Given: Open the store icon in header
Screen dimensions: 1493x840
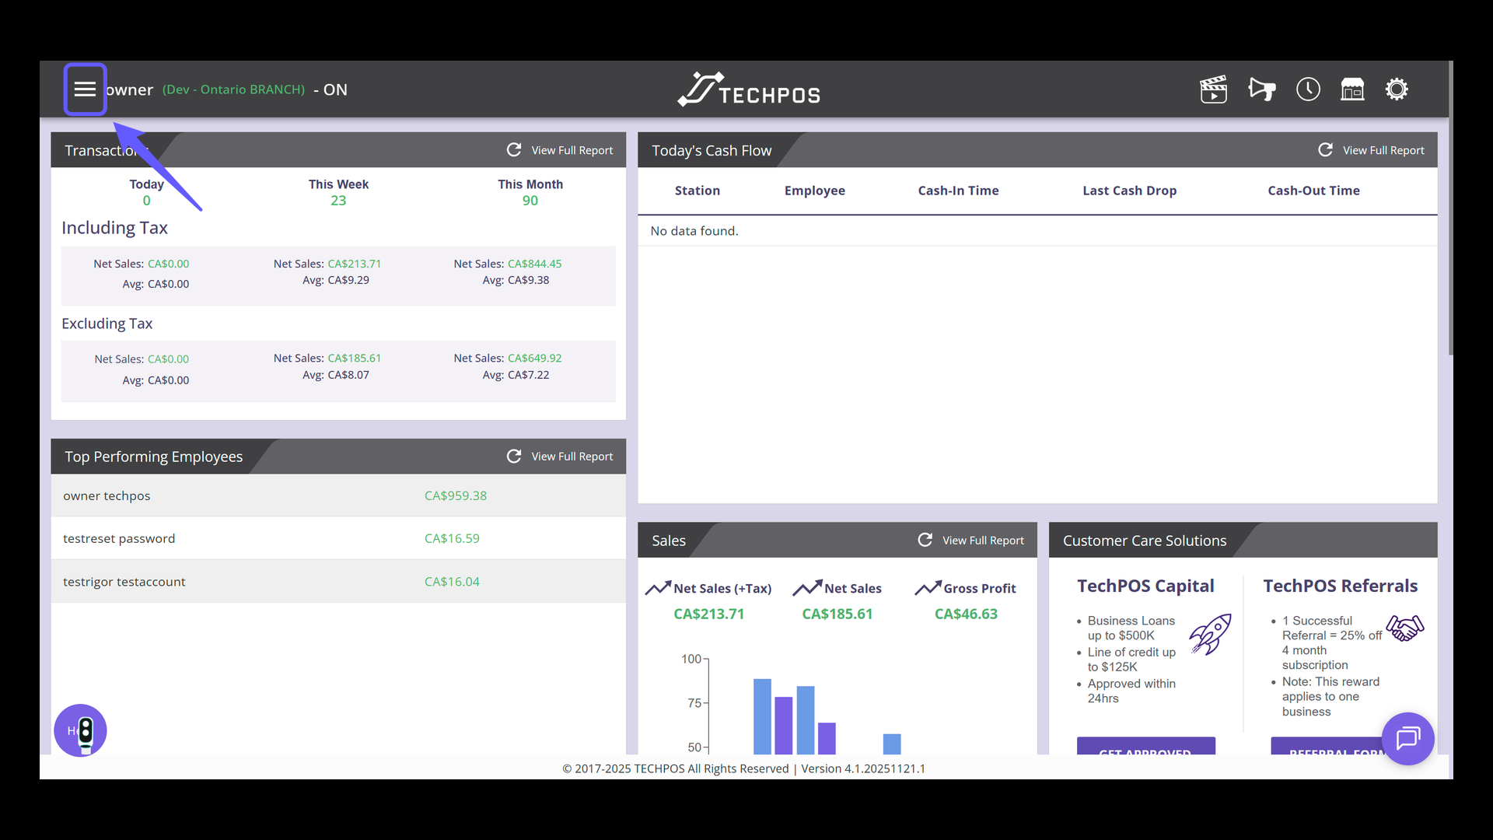Looking at the screenshot, I should pos(1352,89).
